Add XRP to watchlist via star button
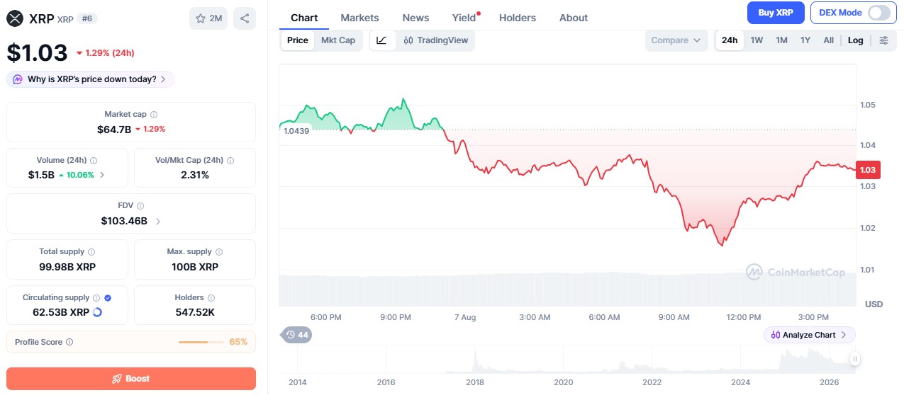 tap(208, 18)
